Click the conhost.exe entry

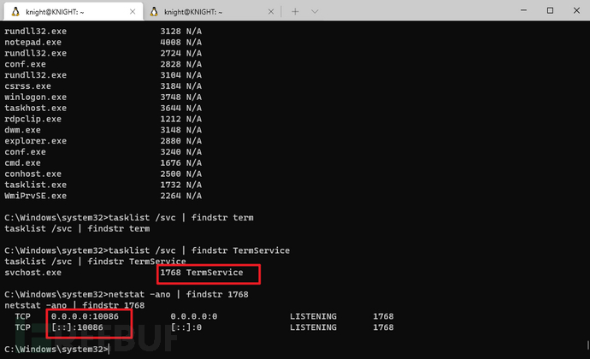click(x=103, y=174)
